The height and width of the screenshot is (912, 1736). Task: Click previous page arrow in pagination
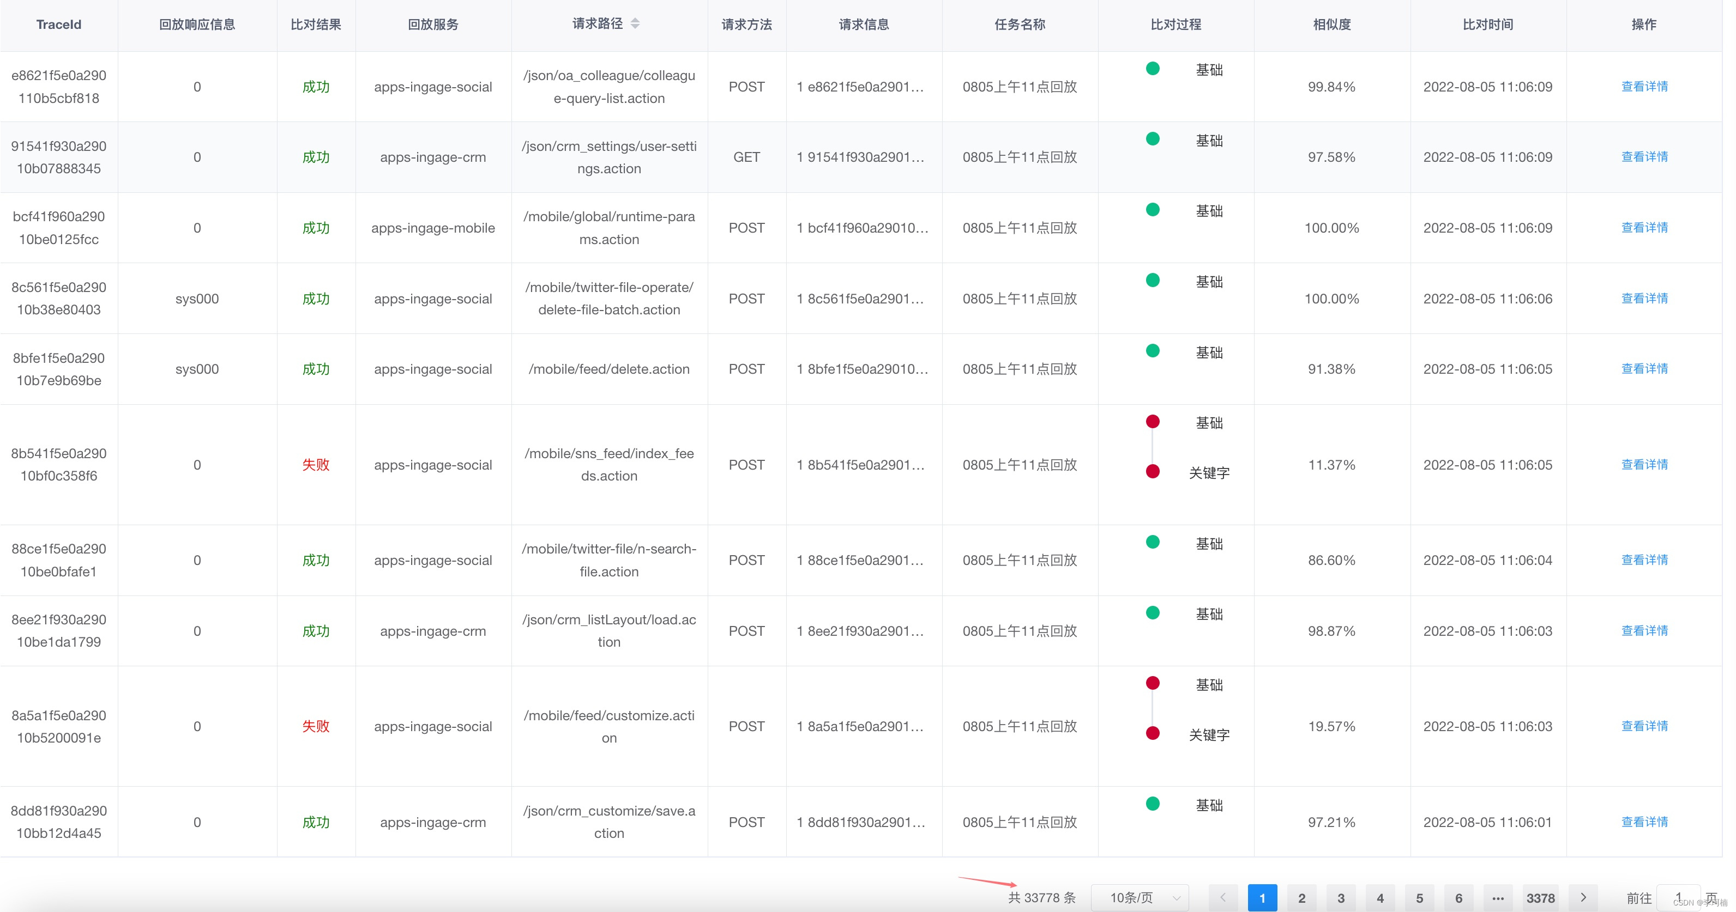[1222, 897]
